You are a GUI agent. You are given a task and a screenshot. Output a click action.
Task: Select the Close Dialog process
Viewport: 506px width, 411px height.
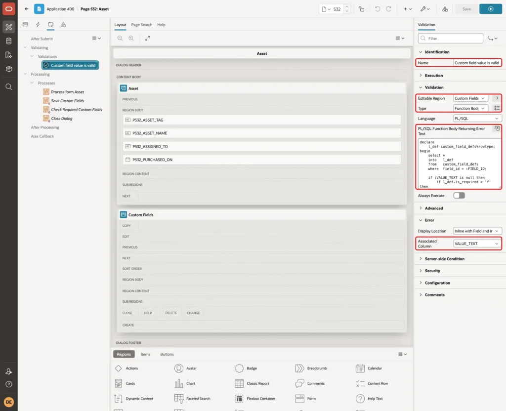(x=61, y=119)
